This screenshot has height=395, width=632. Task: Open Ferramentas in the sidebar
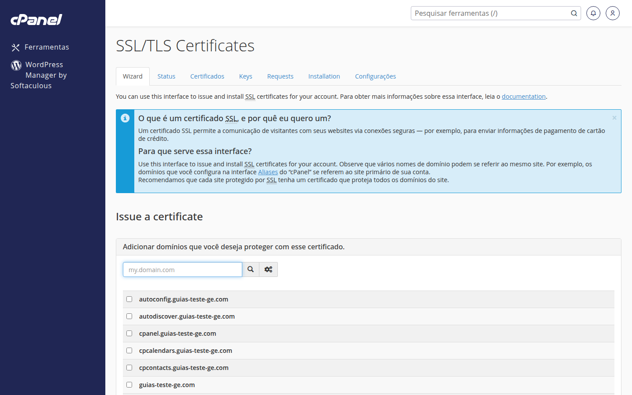coord(40,47)
